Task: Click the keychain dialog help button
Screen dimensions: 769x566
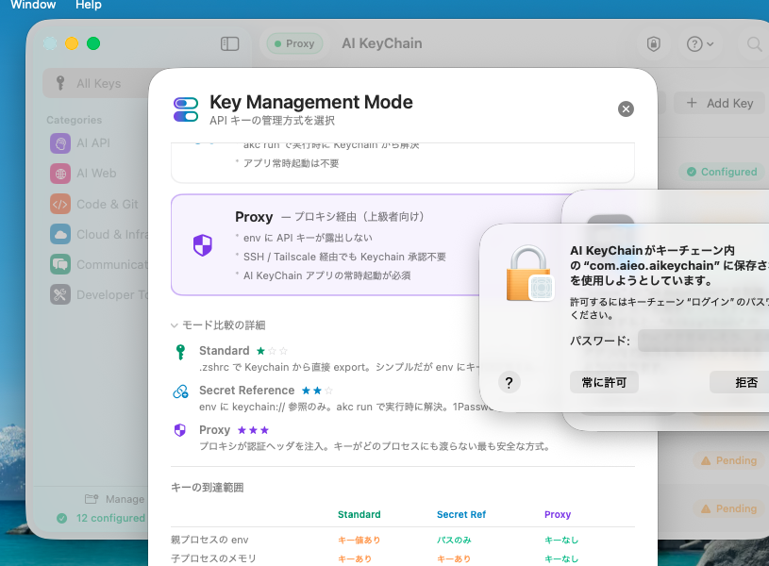Action: pos(509,382)
